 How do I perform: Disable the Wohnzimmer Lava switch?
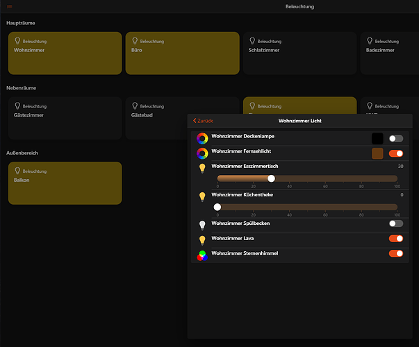[x=396, y=239]
